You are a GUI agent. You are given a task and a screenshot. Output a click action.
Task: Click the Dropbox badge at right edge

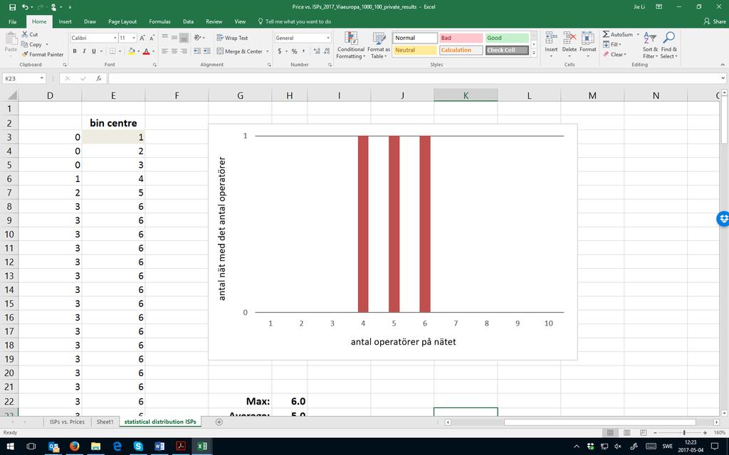tap(723, 219)
